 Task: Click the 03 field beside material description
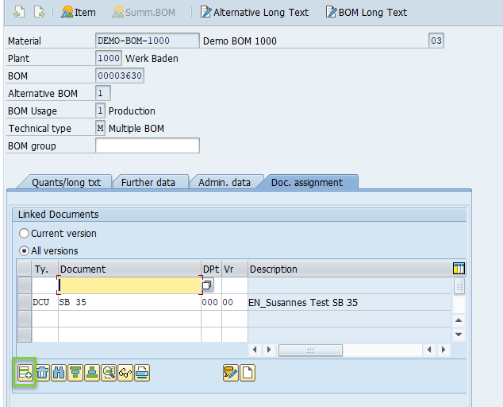(x=436, y=41)
